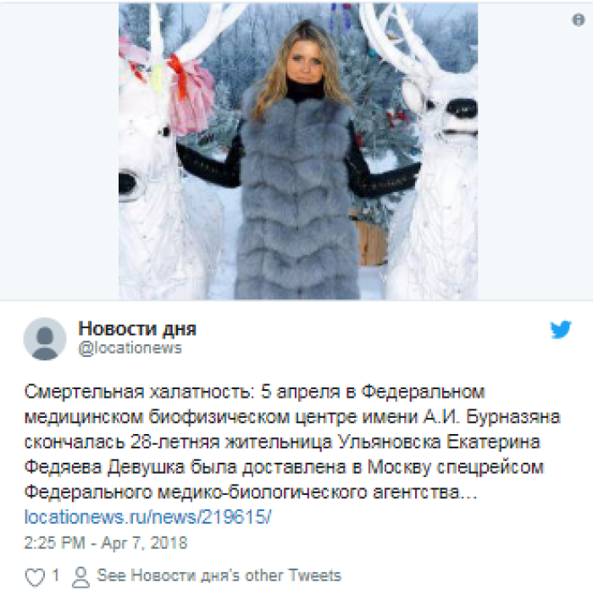The image size is (593, 599).
Task: Like the tweet with the heart icon
Action: pos(35,576)
